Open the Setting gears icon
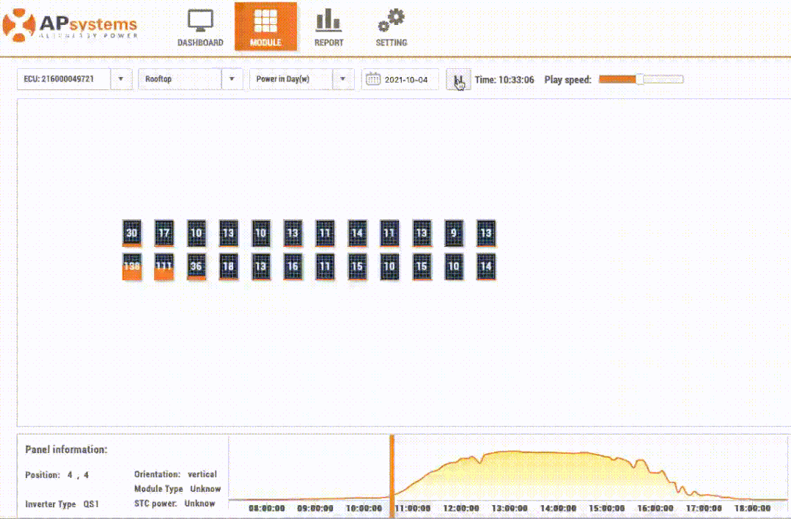The width and height of the screenshot is (791, 519). coord(391,21)
